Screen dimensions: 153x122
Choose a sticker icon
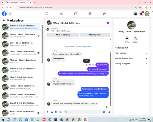56,112
